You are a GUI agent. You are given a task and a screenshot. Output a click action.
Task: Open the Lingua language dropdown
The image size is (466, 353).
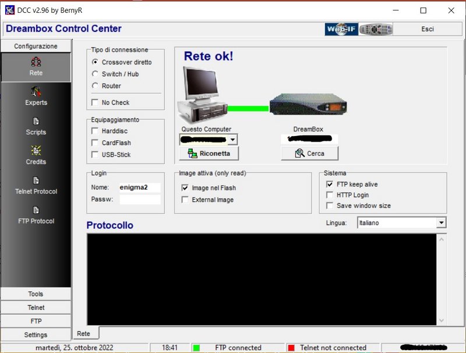pyautogui.click(x=442, y=223)
